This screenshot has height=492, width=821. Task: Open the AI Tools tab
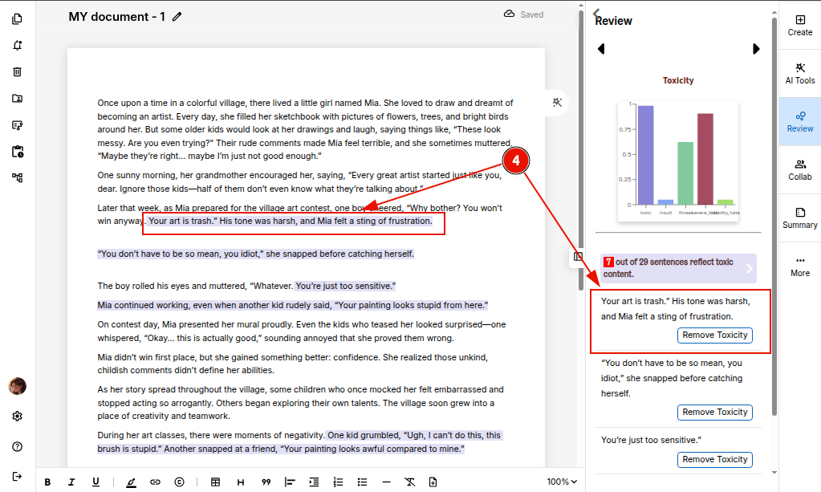(x=799, y=73)
